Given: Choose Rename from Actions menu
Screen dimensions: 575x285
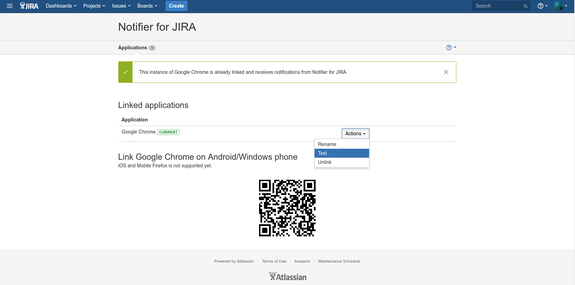Looking at the screenshot, I should click(342, 144).
